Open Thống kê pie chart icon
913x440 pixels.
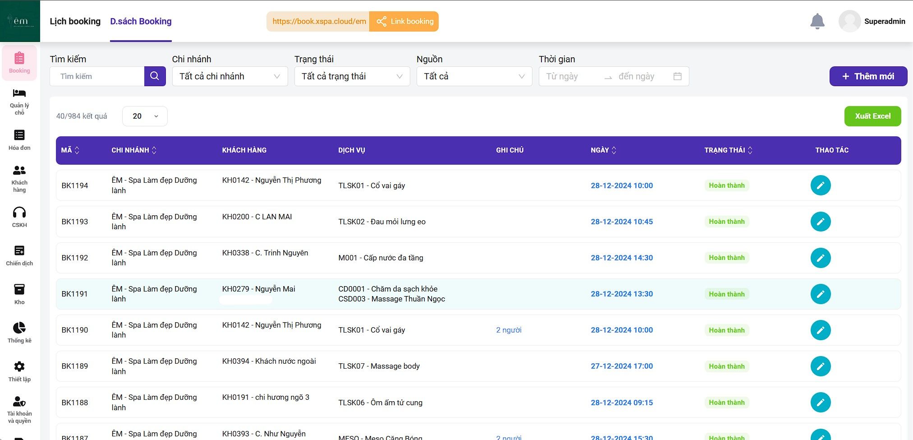tap(19, 328)
